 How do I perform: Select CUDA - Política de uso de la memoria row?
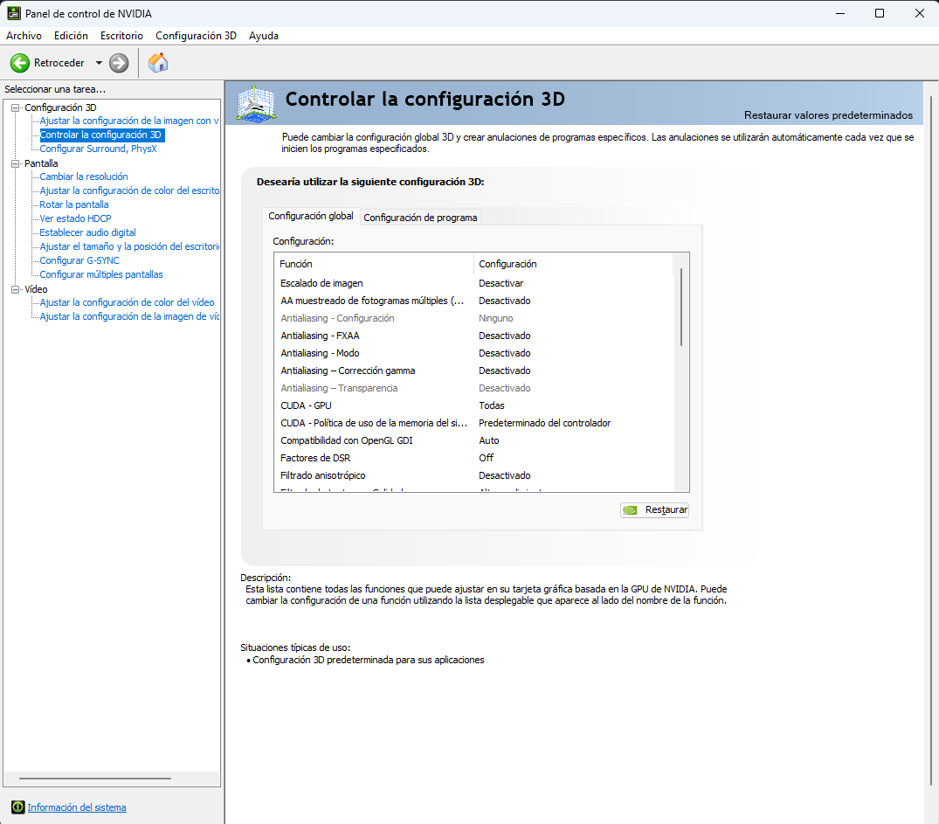pyautogui.click(x=473, y=423)
